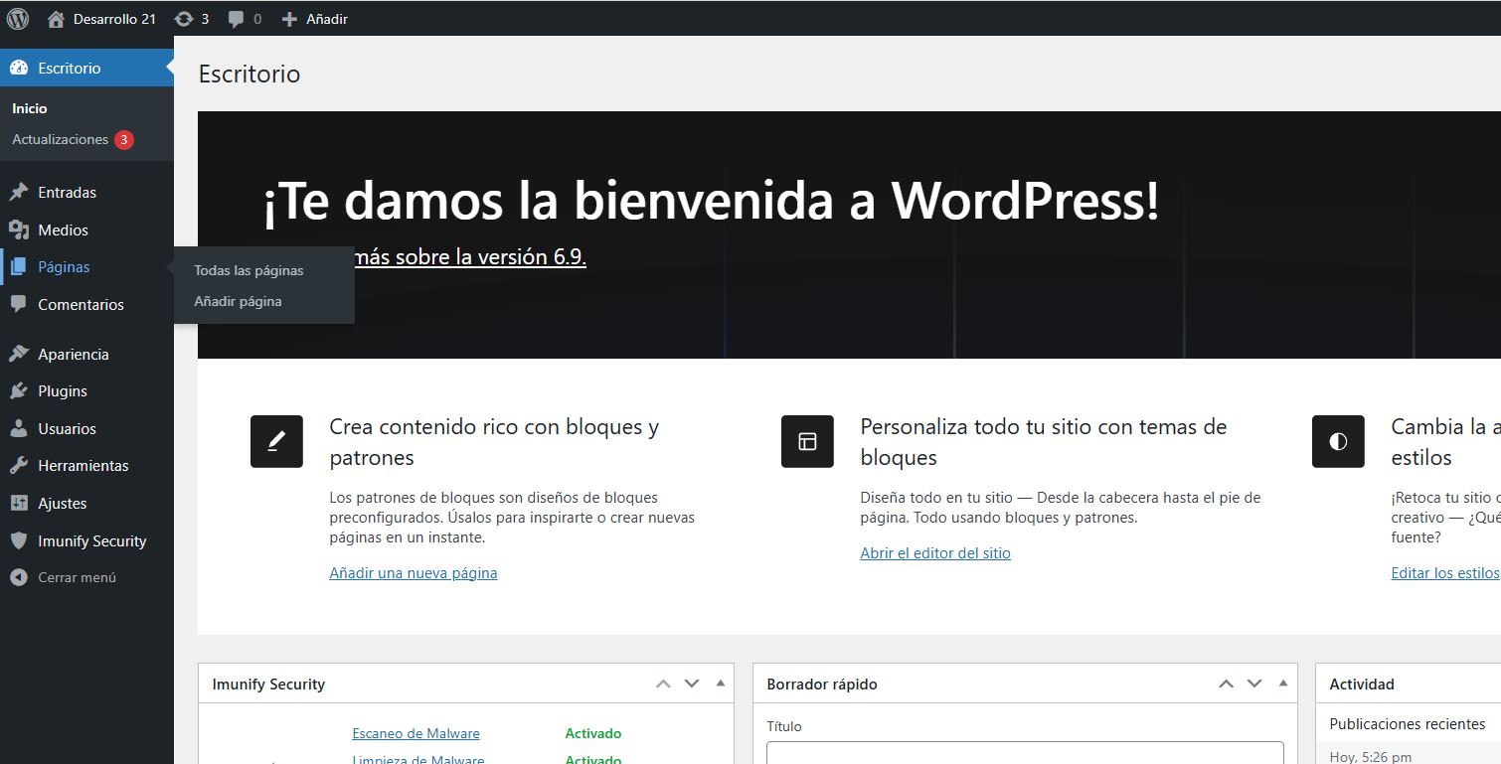Open the Escaneo de Malware link
The width and height of the screenshot is (1501, 764).
416,733
